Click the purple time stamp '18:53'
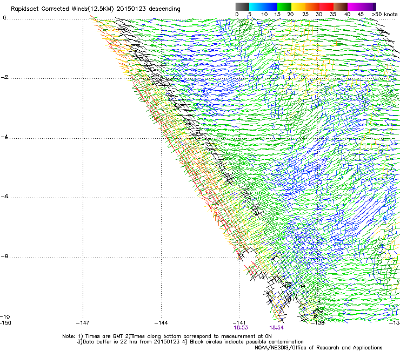This screenshot has height=351, width=400. pos(241,328)
